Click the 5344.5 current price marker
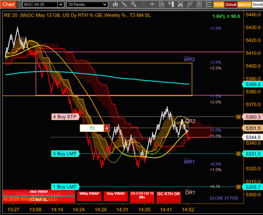The image size is (263, 215). point(252,137)
